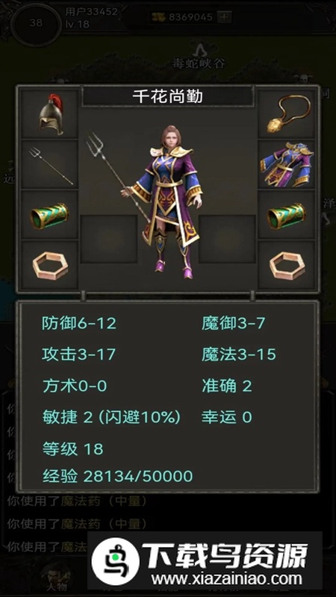
Task: Select the left hexagonal ring slot
Action: pos(49,265)
